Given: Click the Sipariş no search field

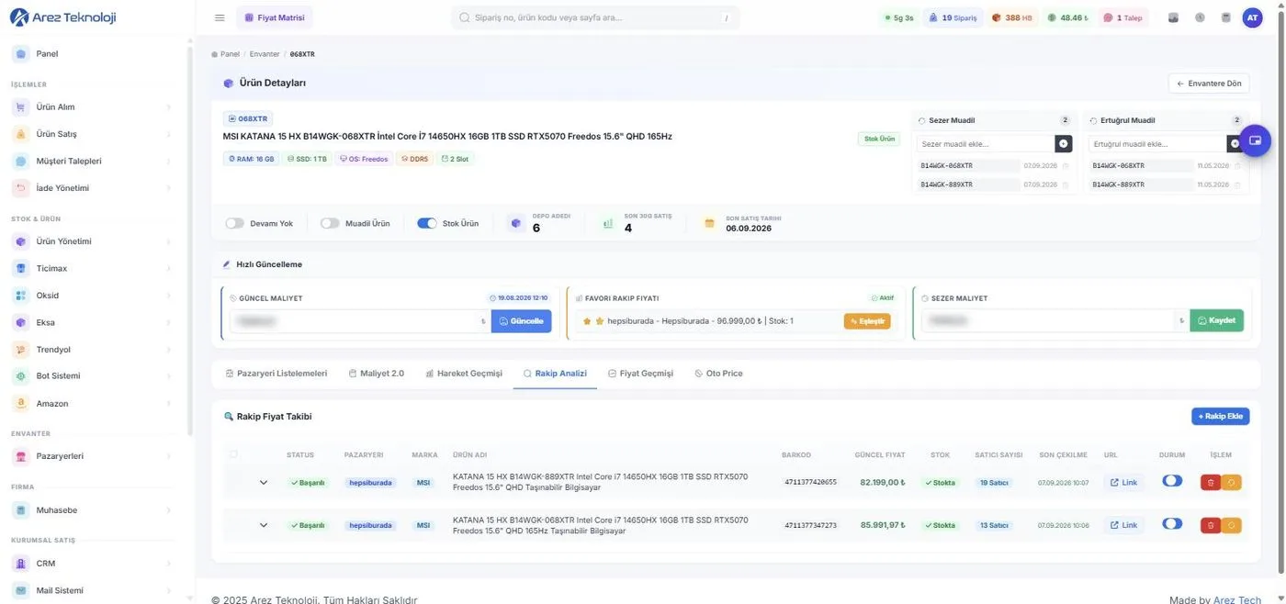Looking at the screenshot, I should pyautogui.click(x=595, y=17).
